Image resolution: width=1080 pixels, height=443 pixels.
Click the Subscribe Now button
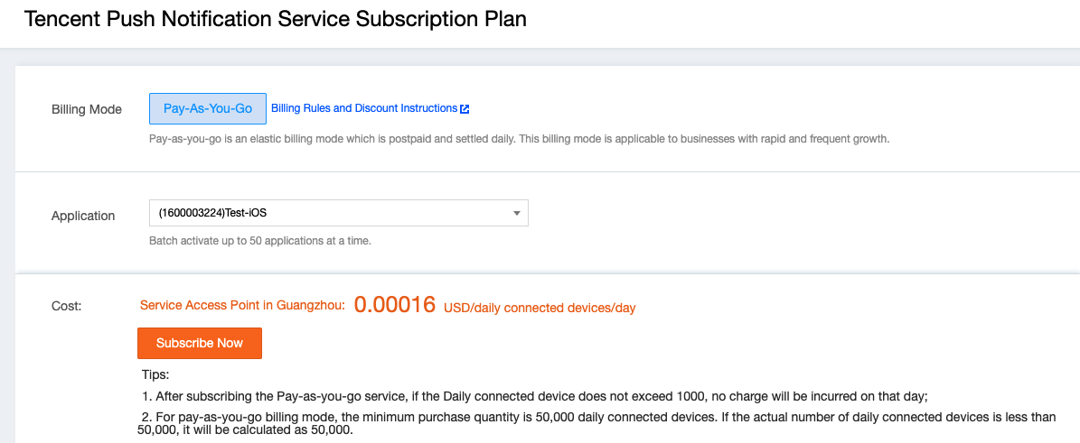pyautogui.click(x=200, y=343)
